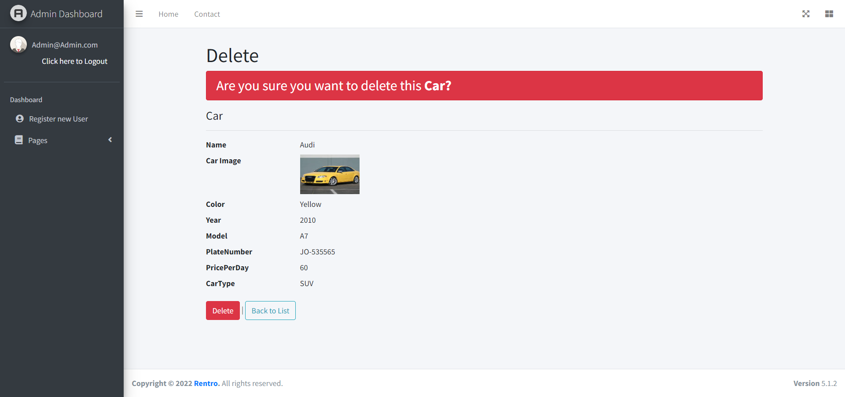Image resolution: width=845 pixels, height=397 pixels.
Task: Open the Contact page from the navbar
Action: point(207,14)
